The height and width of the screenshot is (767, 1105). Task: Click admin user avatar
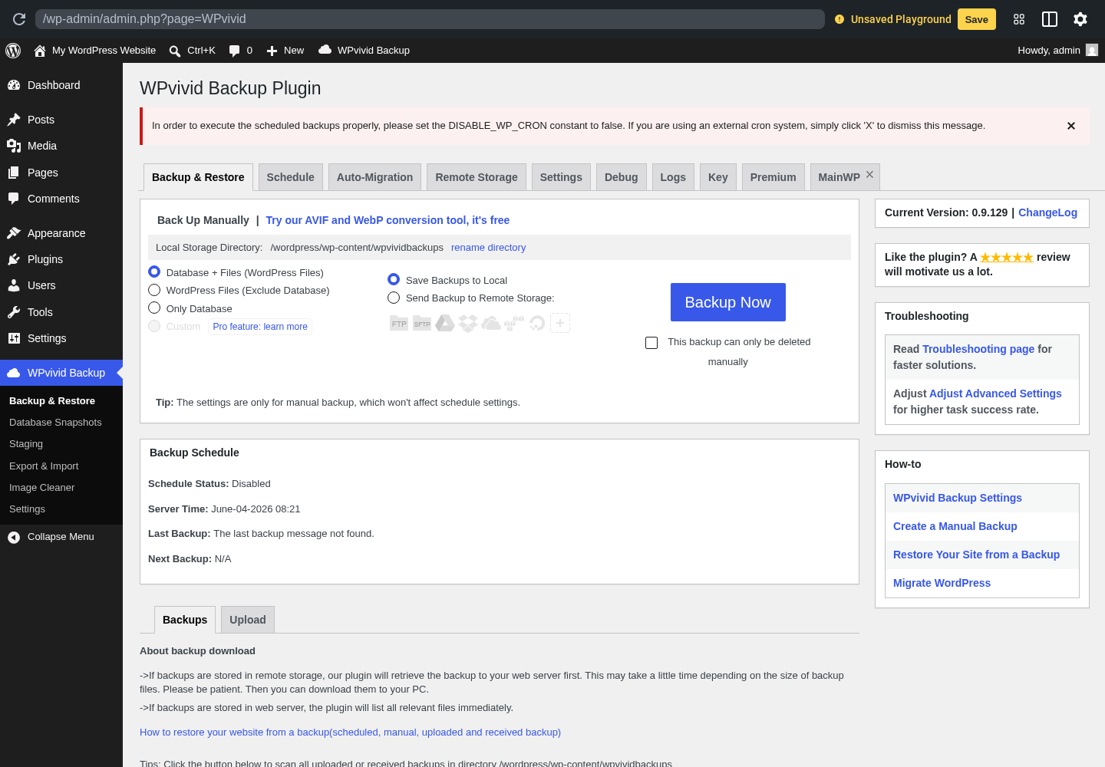tap(1092, 50)
